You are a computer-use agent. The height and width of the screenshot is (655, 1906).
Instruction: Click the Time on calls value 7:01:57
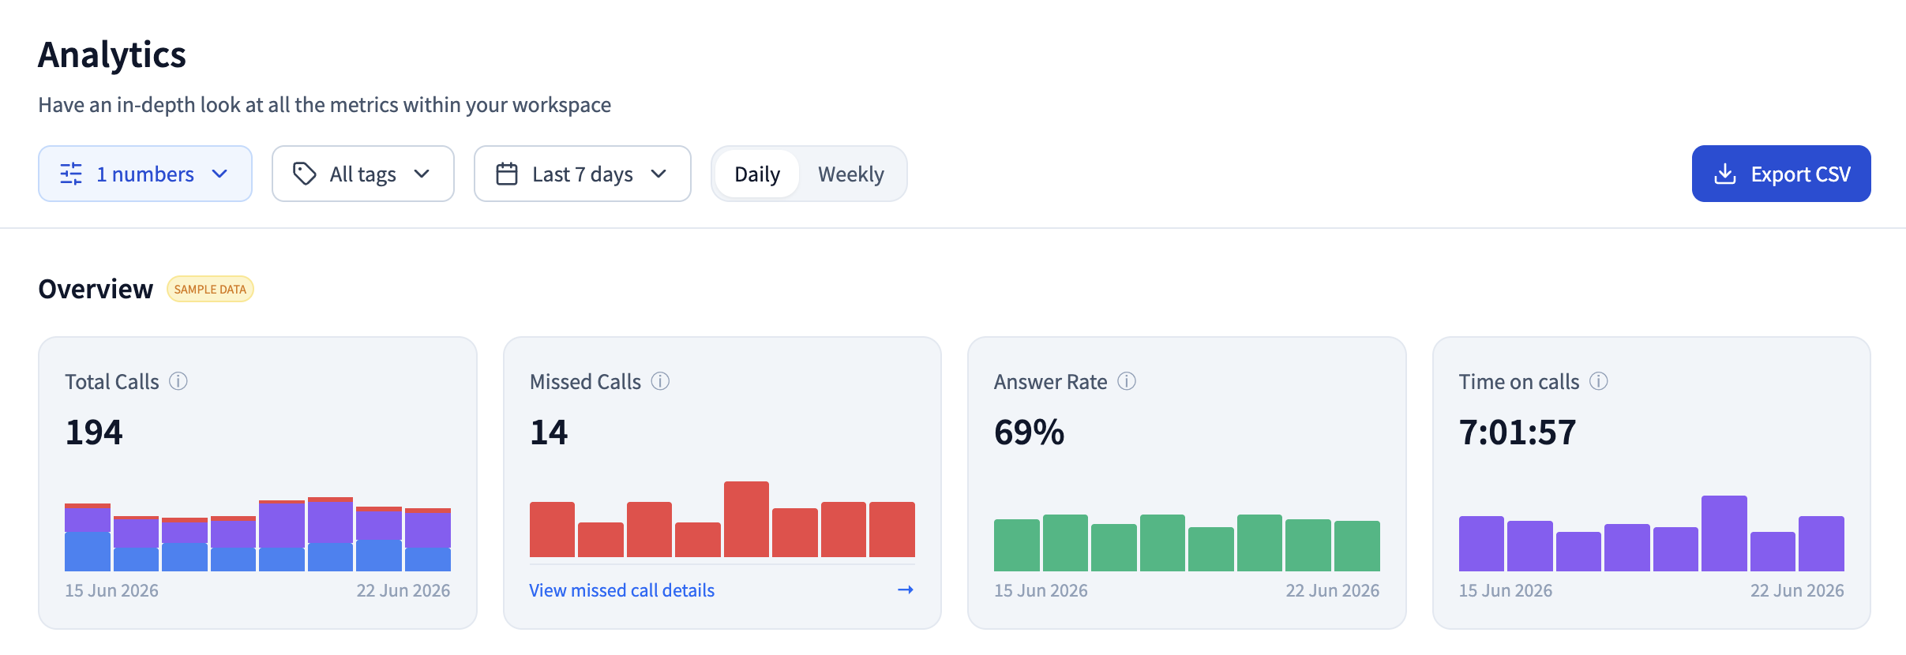pos(1517,432)
